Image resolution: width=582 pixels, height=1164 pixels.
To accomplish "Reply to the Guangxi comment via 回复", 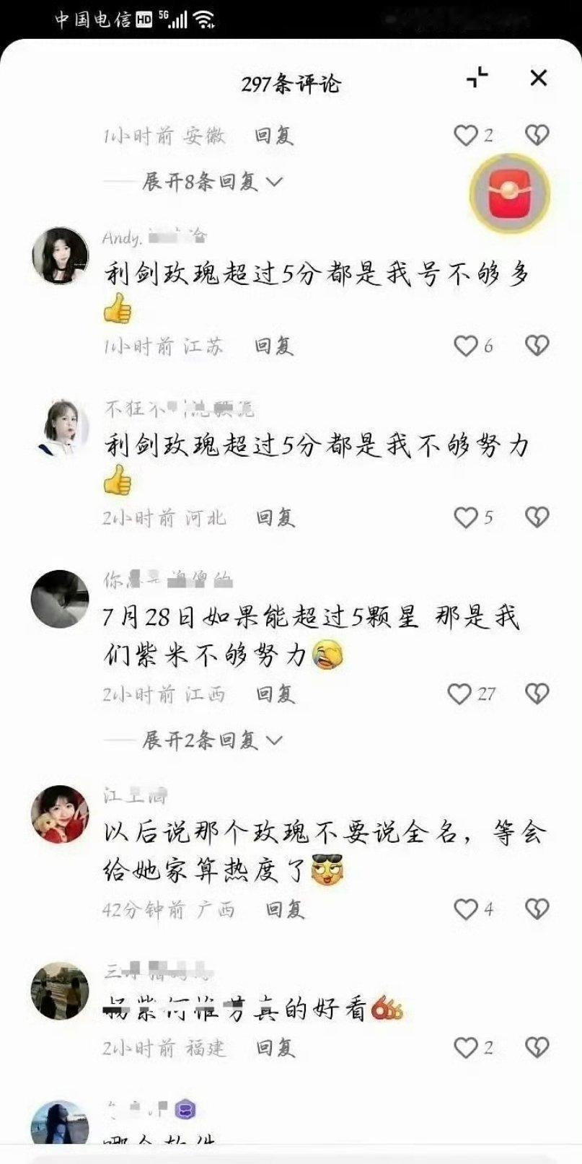I will pyautogui.click(x=285, y=909).
